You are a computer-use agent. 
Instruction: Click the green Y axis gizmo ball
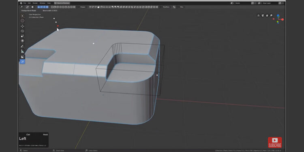coord(278,22)
